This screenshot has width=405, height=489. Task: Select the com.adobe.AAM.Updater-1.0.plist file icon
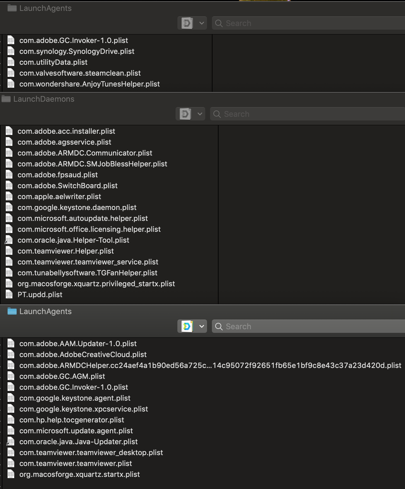coord(11,343)
